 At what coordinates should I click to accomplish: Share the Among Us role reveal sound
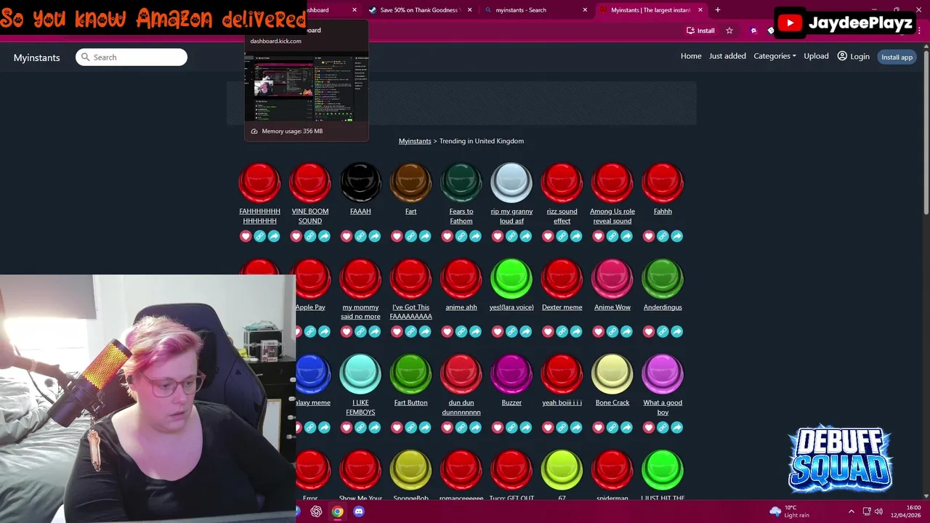[626, 236]
